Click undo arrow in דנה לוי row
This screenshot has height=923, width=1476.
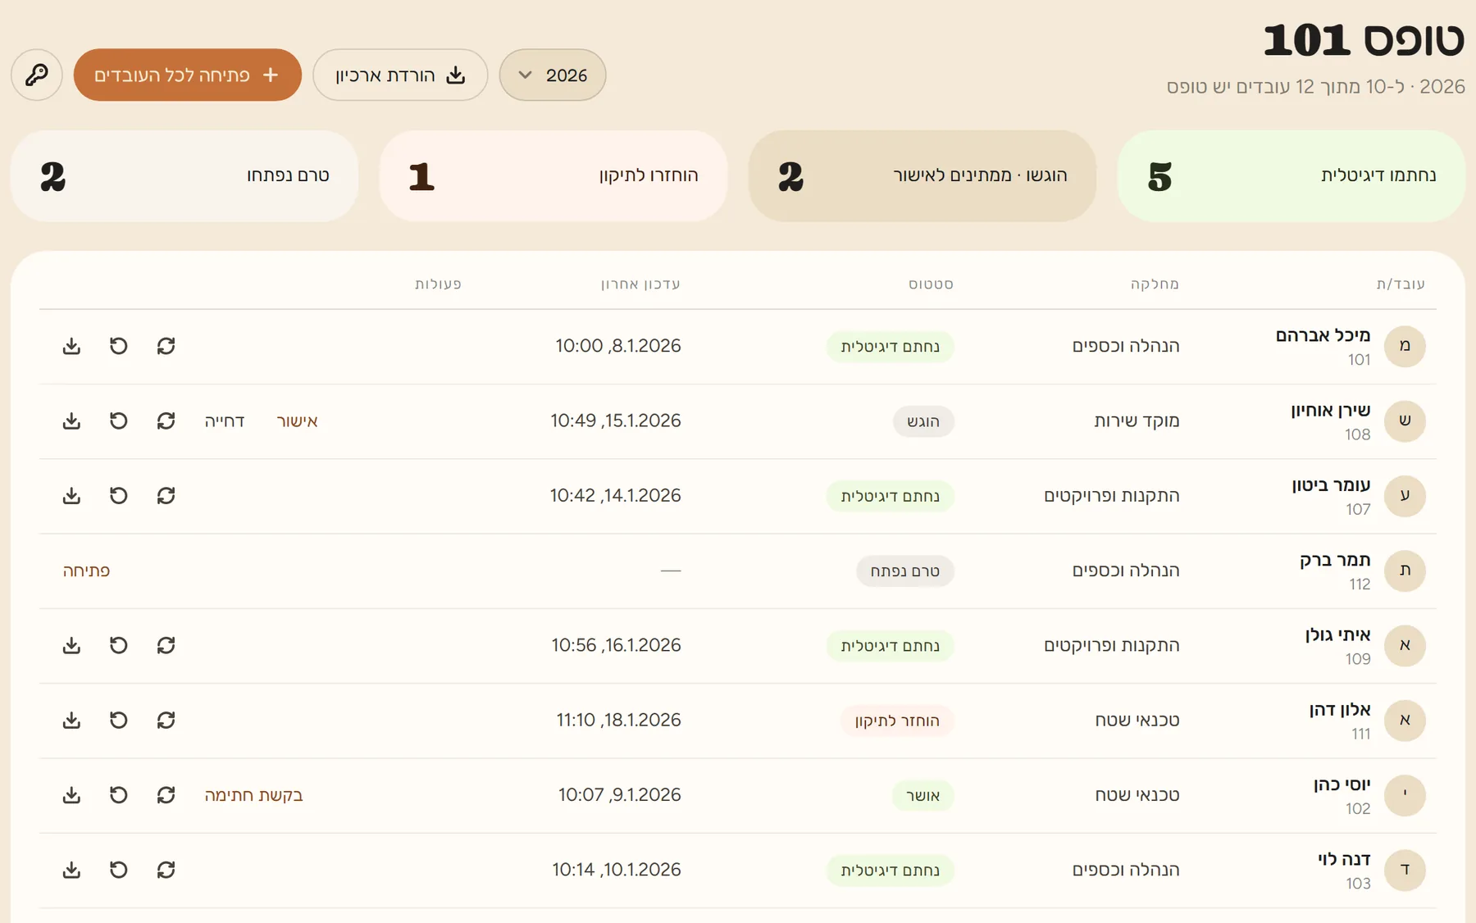click(x=119, y=870)
